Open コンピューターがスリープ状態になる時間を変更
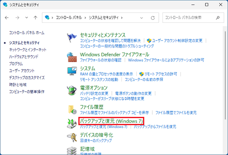Image resolution: width=228 pixels, height=155 pixels. [x=112, y=99]
